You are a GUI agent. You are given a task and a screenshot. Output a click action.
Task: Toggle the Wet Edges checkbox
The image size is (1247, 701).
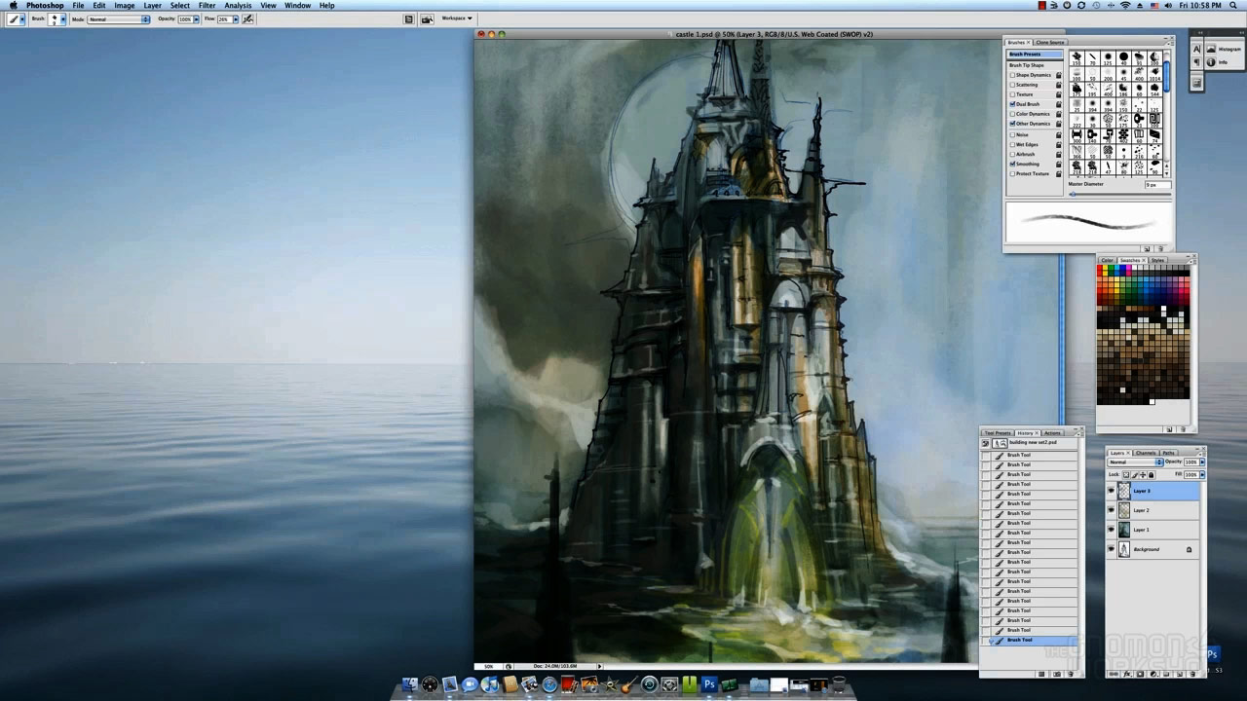(x=1012, y=144)
